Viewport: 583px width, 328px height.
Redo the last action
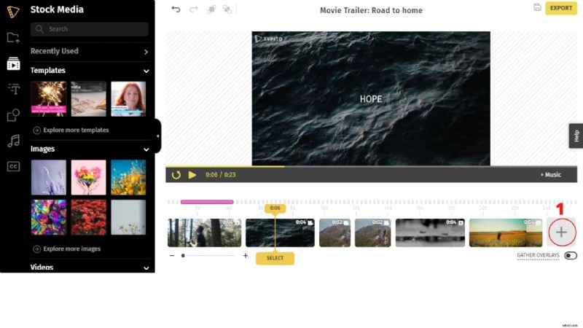click(193, 9)
